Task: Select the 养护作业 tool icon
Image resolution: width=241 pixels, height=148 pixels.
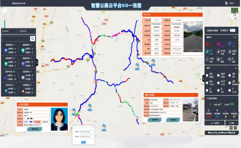Action: click(x=5, y=77)
